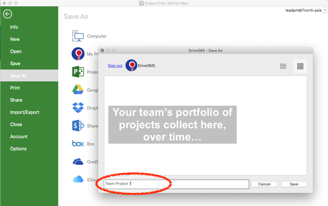Choose the Box cloud storage icon
This screenshot has width=328, height=206.
tap(78, 143)
